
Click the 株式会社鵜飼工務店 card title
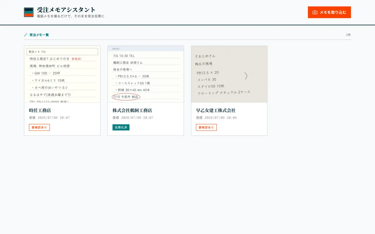132,110
